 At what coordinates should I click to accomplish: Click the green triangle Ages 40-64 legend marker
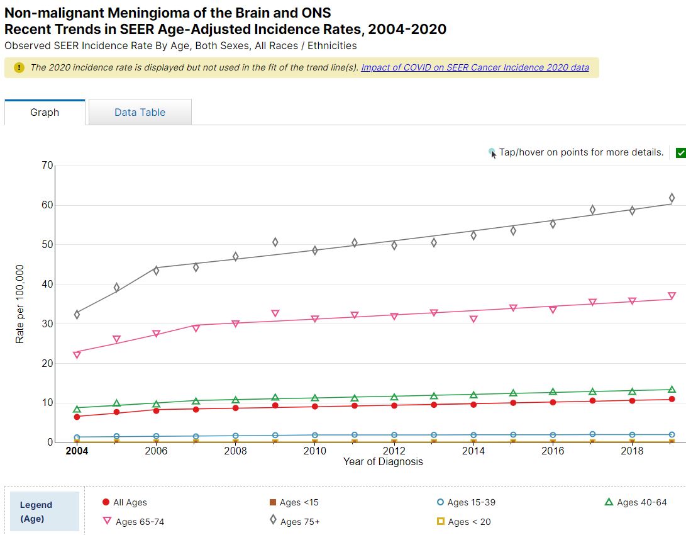608,502
